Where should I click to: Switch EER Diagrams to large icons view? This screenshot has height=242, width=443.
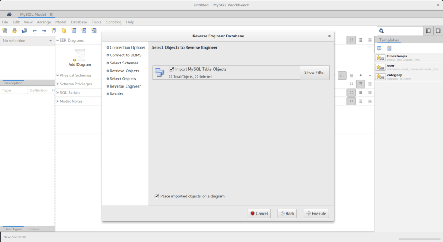(351, 40)
